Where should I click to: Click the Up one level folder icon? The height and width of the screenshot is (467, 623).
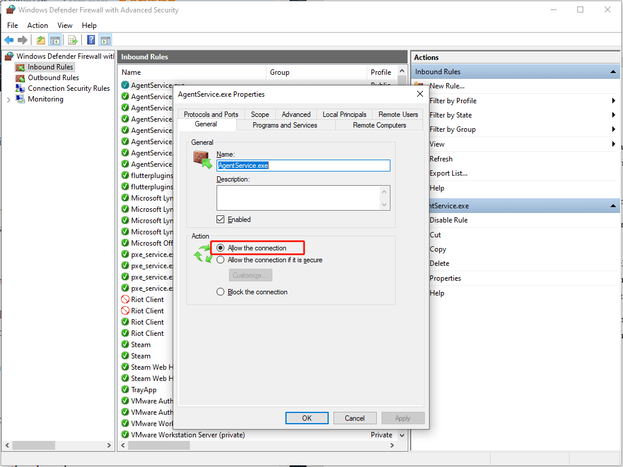pyautogui.click(x=40, y=40)
